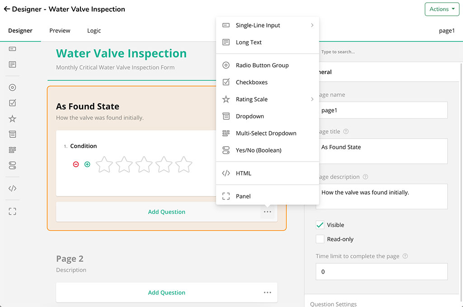463x307 pixels.
Task: Switch to the Logic tab
Action: click(94, 31)
